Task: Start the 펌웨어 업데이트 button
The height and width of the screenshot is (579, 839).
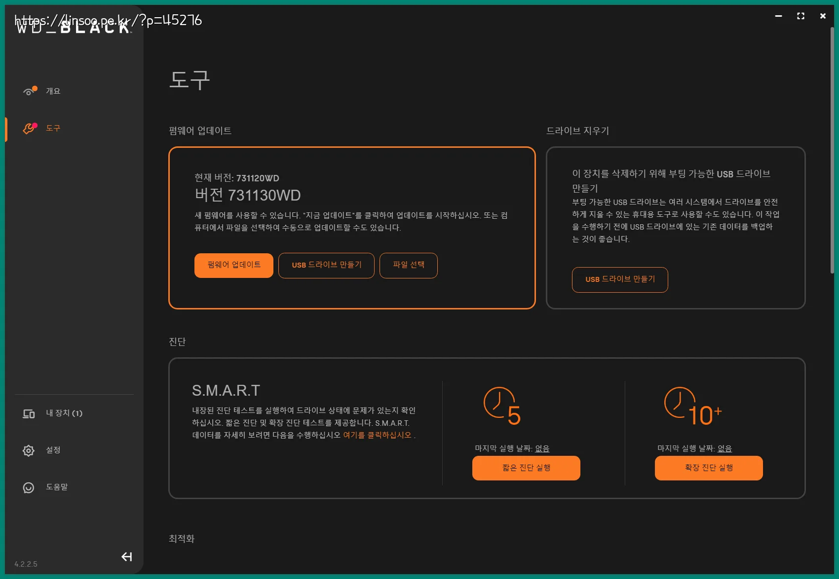Action: [234, 266]
